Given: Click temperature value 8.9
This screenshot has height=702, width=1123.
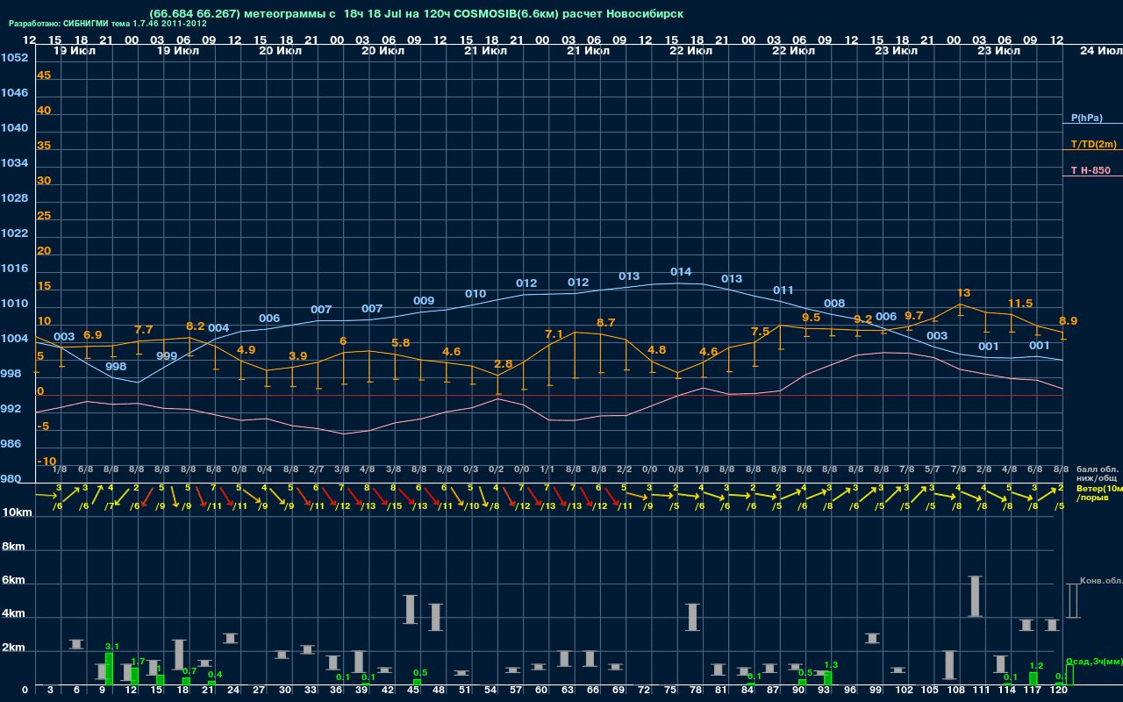Looking at the screenshot, I should tap(1069, 321).
